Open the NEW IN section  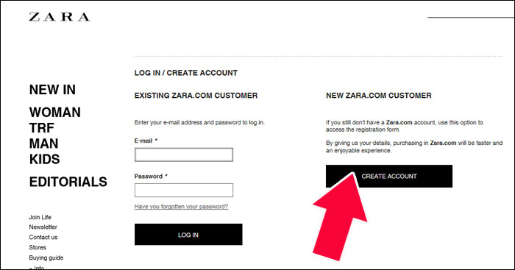point(52,90)
